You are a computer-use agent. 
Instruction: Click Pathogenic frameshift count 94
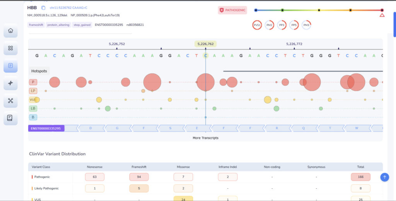(139, 177)
